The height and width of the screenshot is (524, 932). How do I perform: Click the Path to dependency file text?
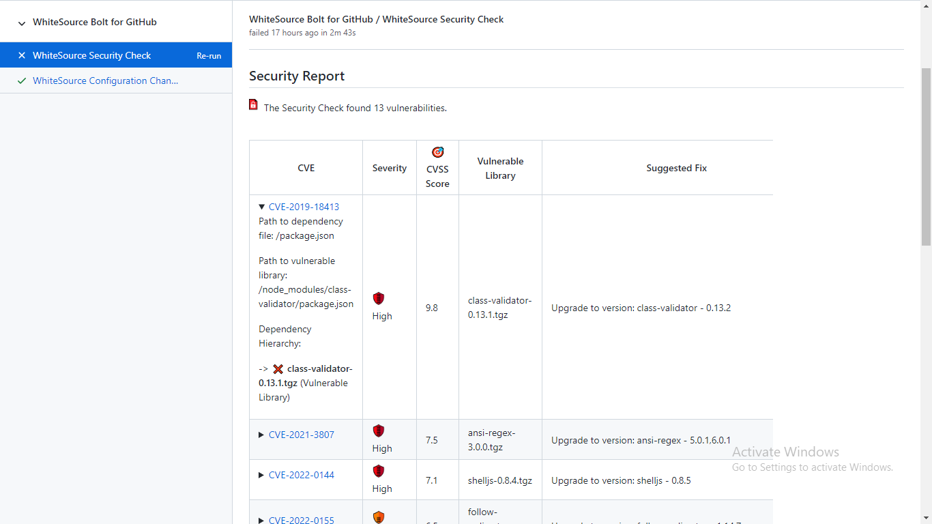(301, 229)
